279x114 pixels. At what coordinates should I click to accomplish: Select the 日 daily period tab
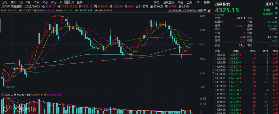tap(61, 2)
